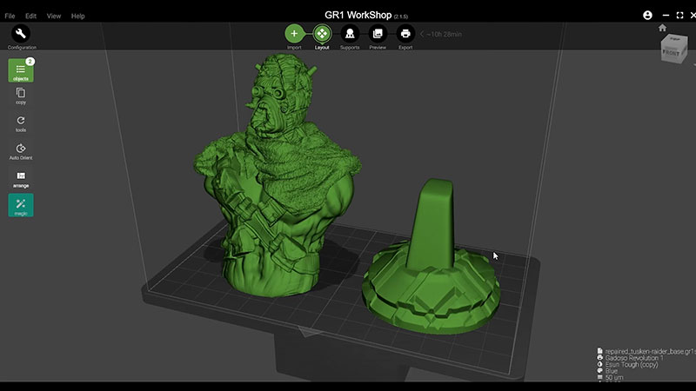Open the objects list panel
696x391 pixels.
pos(21,70)
